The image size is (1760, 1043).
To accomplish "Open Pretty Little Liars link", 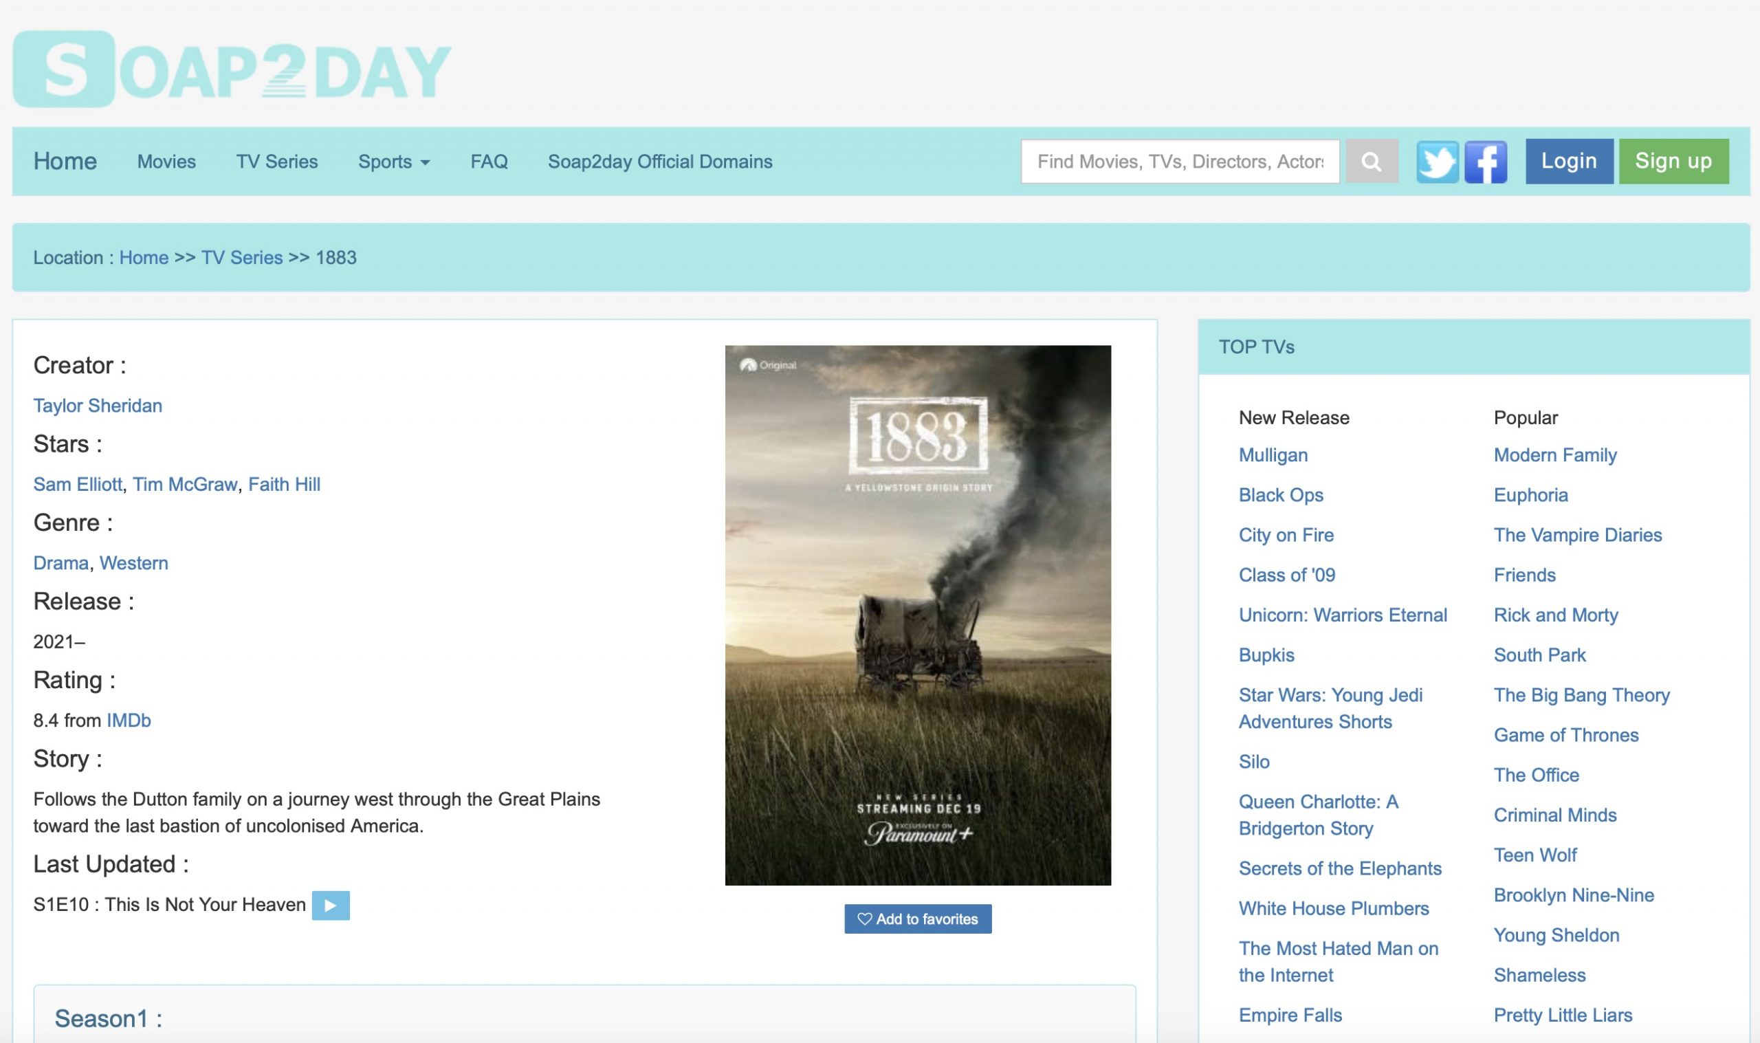I will pyautogui.click(x=1563, y=1016).
